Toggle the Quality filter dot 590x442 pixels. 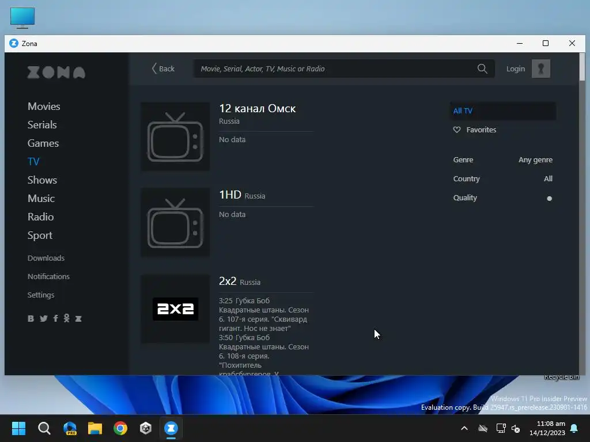549,199
